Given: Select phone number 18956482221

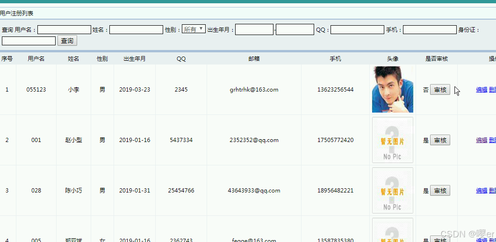Looking at the screenshot, I should [x=335, y=191].
